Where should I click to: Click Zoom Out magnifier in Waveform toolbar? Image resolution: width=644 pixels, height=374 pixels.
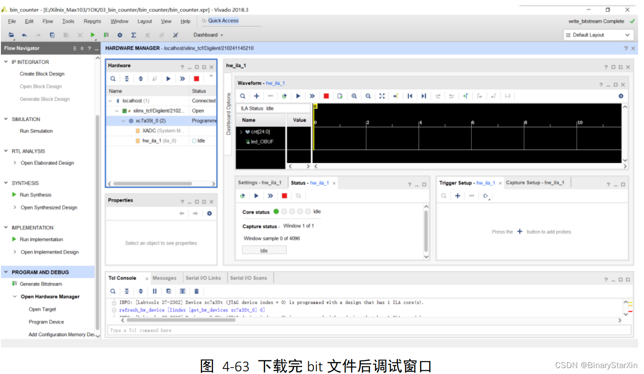pyautogui.click(x=368, y=96)
